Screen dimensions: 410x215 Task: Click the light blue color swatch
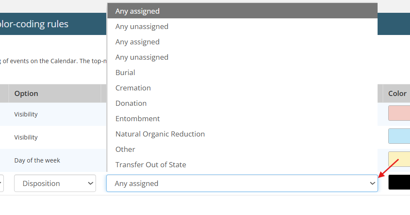point(399,136)
